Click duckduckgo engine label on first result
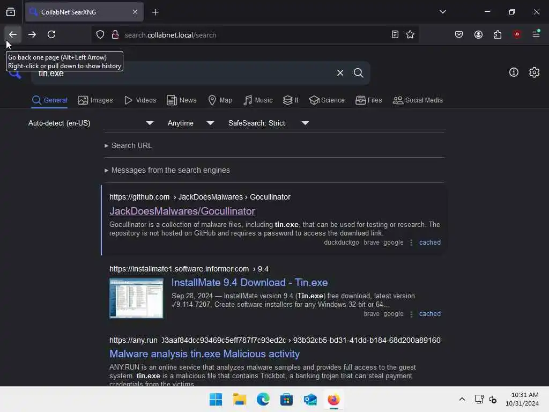 (342, 242)
